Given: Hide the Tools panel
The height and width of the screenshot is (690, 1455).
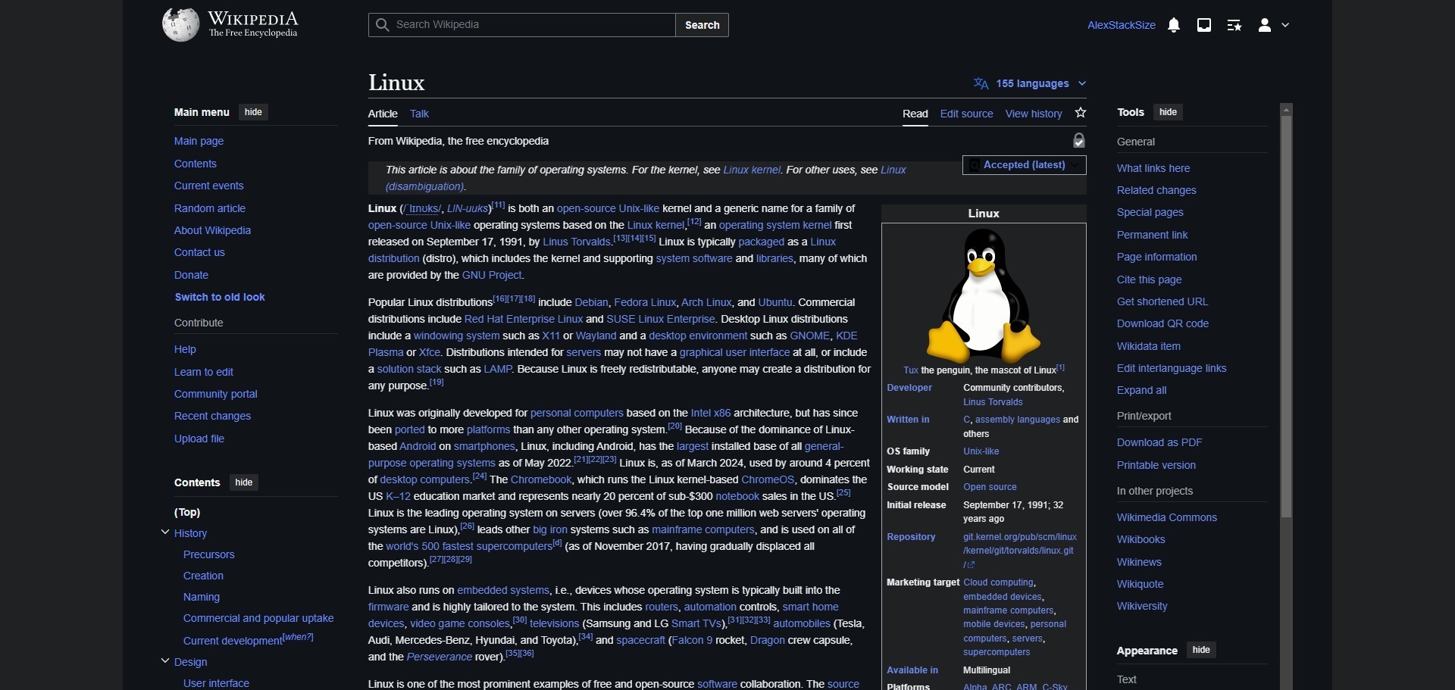Looking at the screenshot, I should [1168, 112].
